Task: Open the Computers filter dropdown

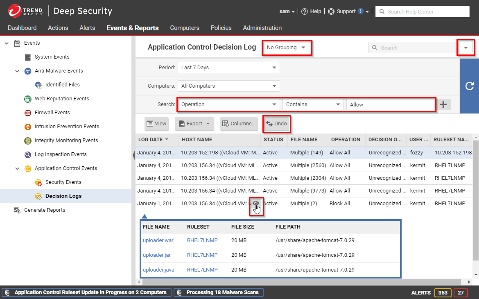Action: 228,86
